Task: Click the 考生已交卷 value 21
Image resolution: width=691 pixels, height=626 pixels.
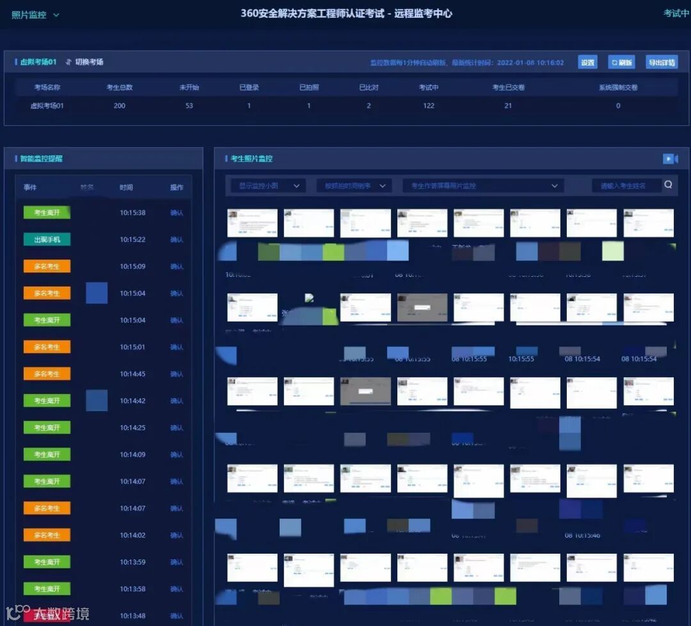Action: pos(508,106)
